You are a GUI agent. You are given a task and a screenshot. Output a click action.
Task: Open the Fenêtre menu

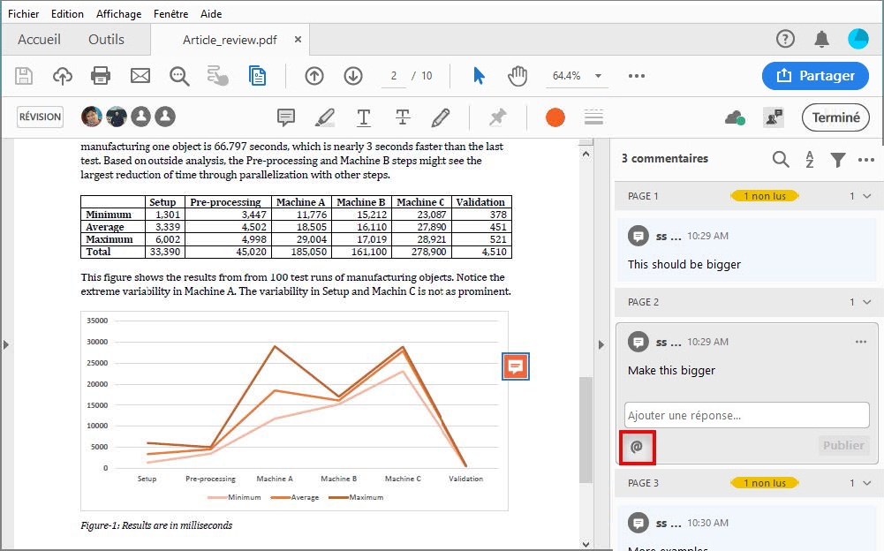[x=170, y=13]
